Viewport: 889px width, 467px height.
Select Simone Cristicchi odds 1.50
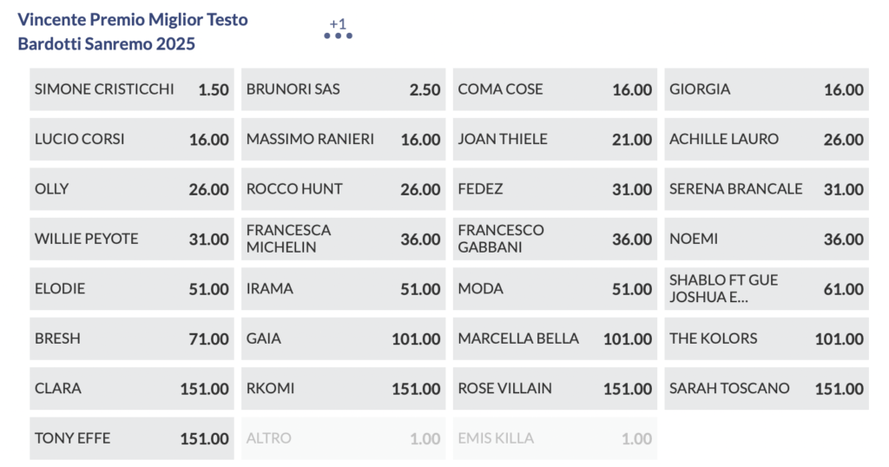(x=132, y=89)
